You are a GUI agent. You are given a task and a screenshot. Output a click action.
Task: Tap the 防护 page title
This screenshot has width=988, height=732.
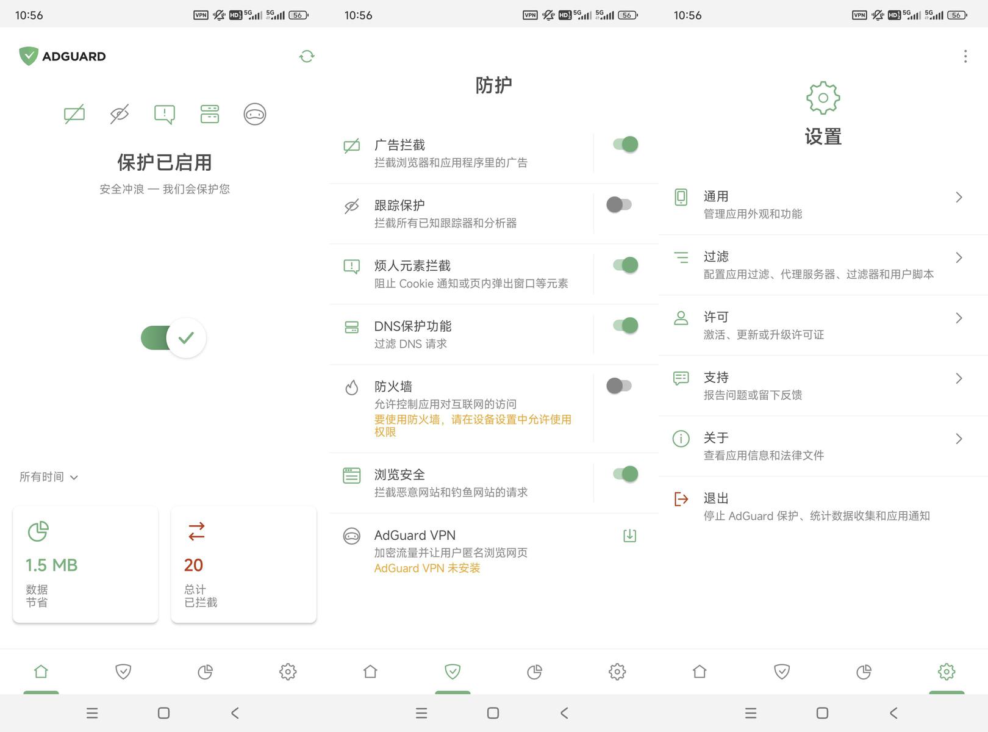click(494, 85)
